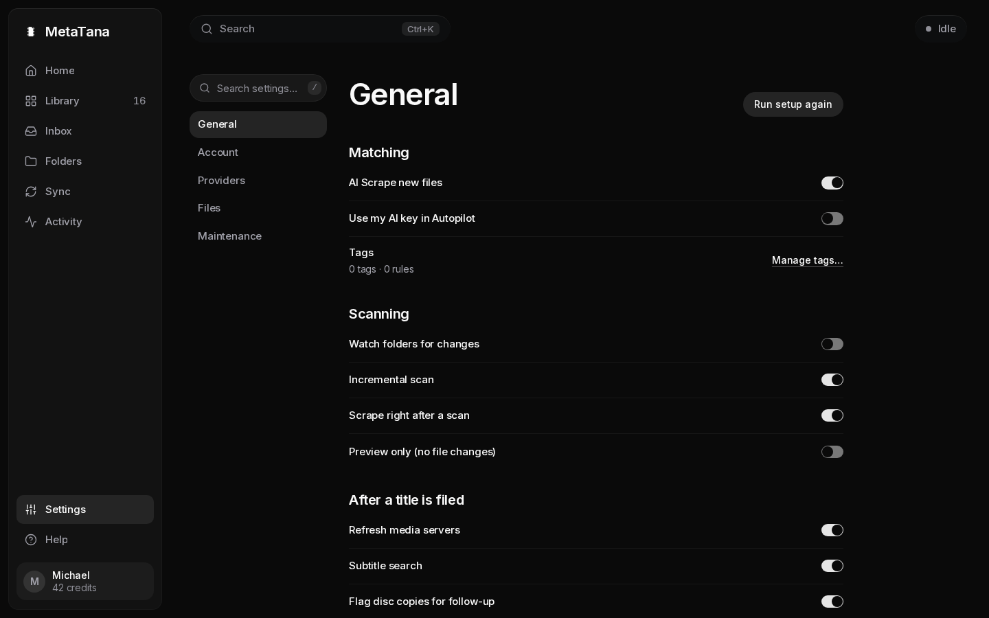
Task: Open the Account settings tab
Action: [x=258, y=152]
